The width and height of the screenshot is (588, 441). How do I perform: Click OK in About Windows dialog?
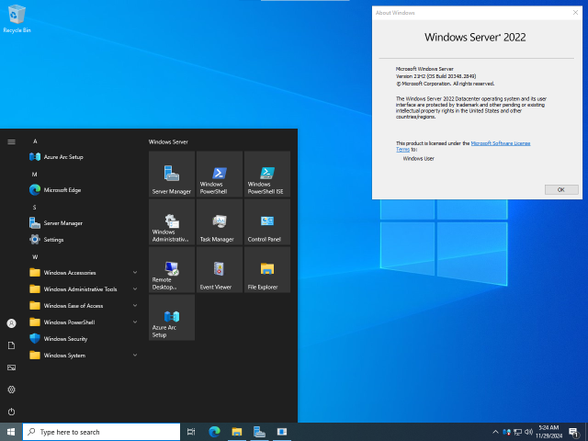tap(561, 190)
